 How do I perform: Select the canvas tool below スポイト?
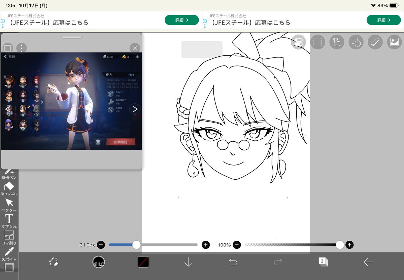click(9, 268)
